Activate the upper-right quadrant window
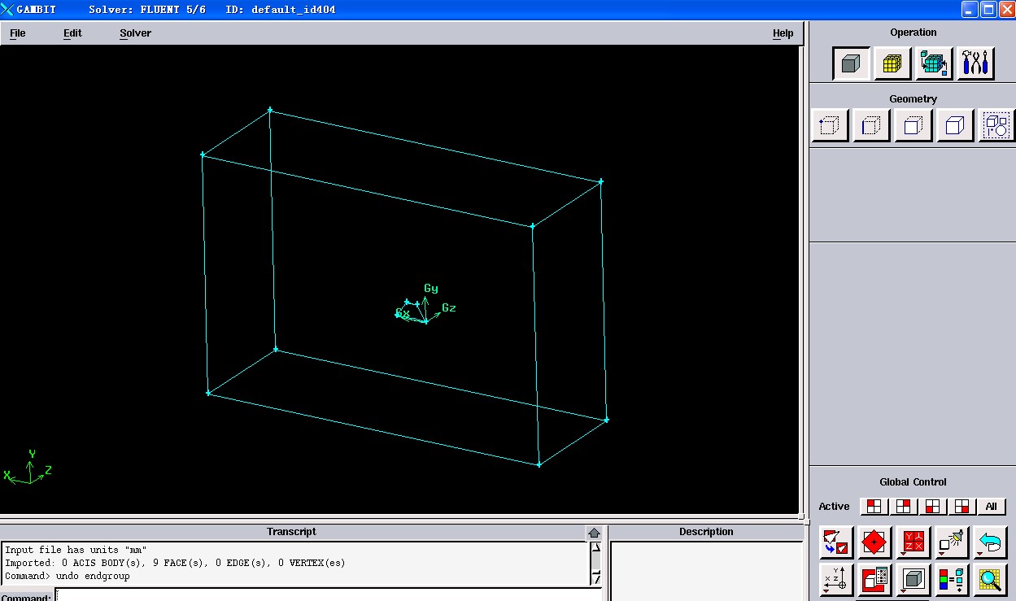This screenshot has width=1016, height=601. [x=904, y=506]
